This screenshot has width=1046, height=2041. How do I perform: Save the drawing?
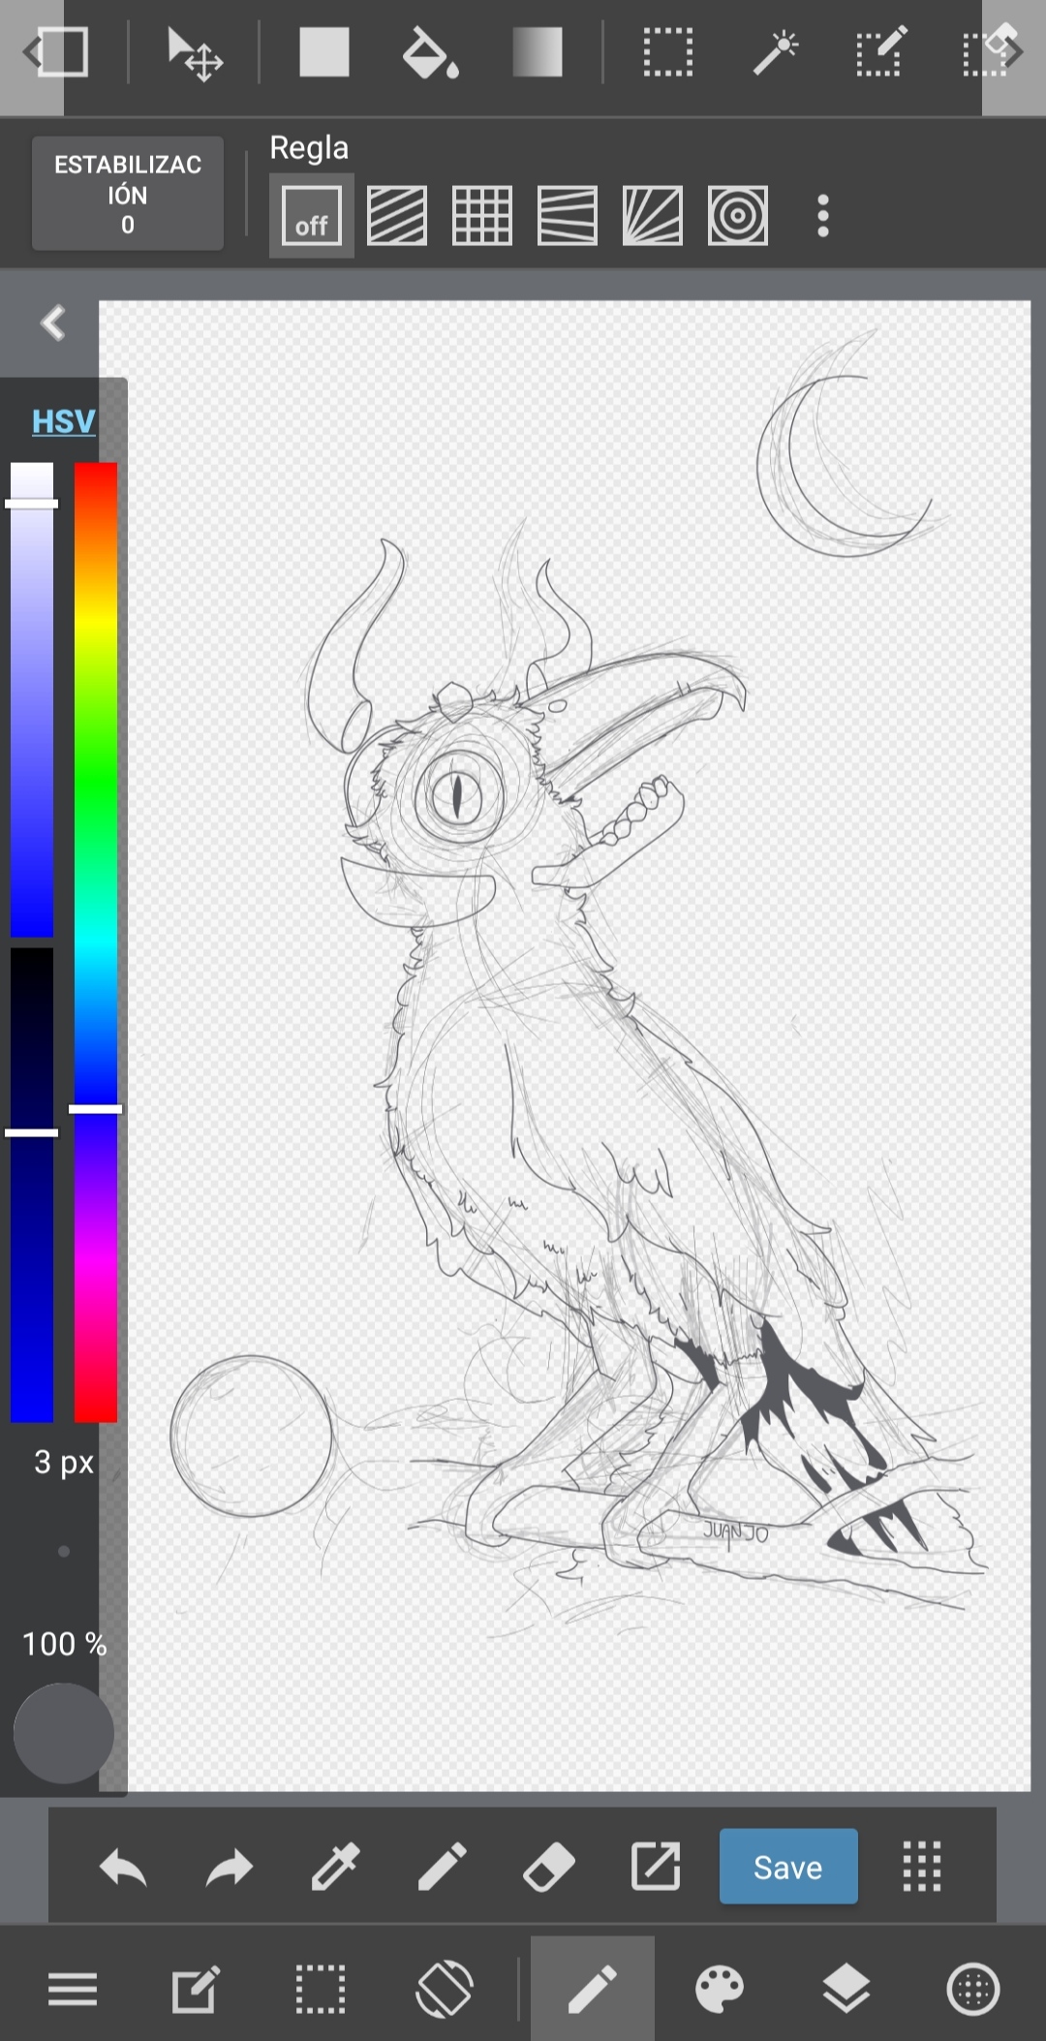(x=788, y=1867)
